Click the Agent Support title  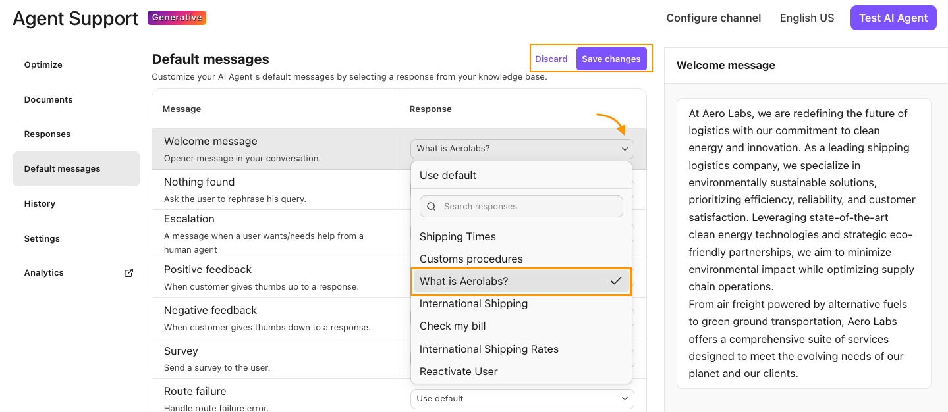point(76,18)
